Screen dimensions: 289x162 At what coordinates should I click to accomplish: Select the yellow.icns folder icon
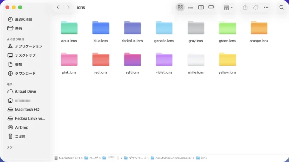tap(228, 59)
